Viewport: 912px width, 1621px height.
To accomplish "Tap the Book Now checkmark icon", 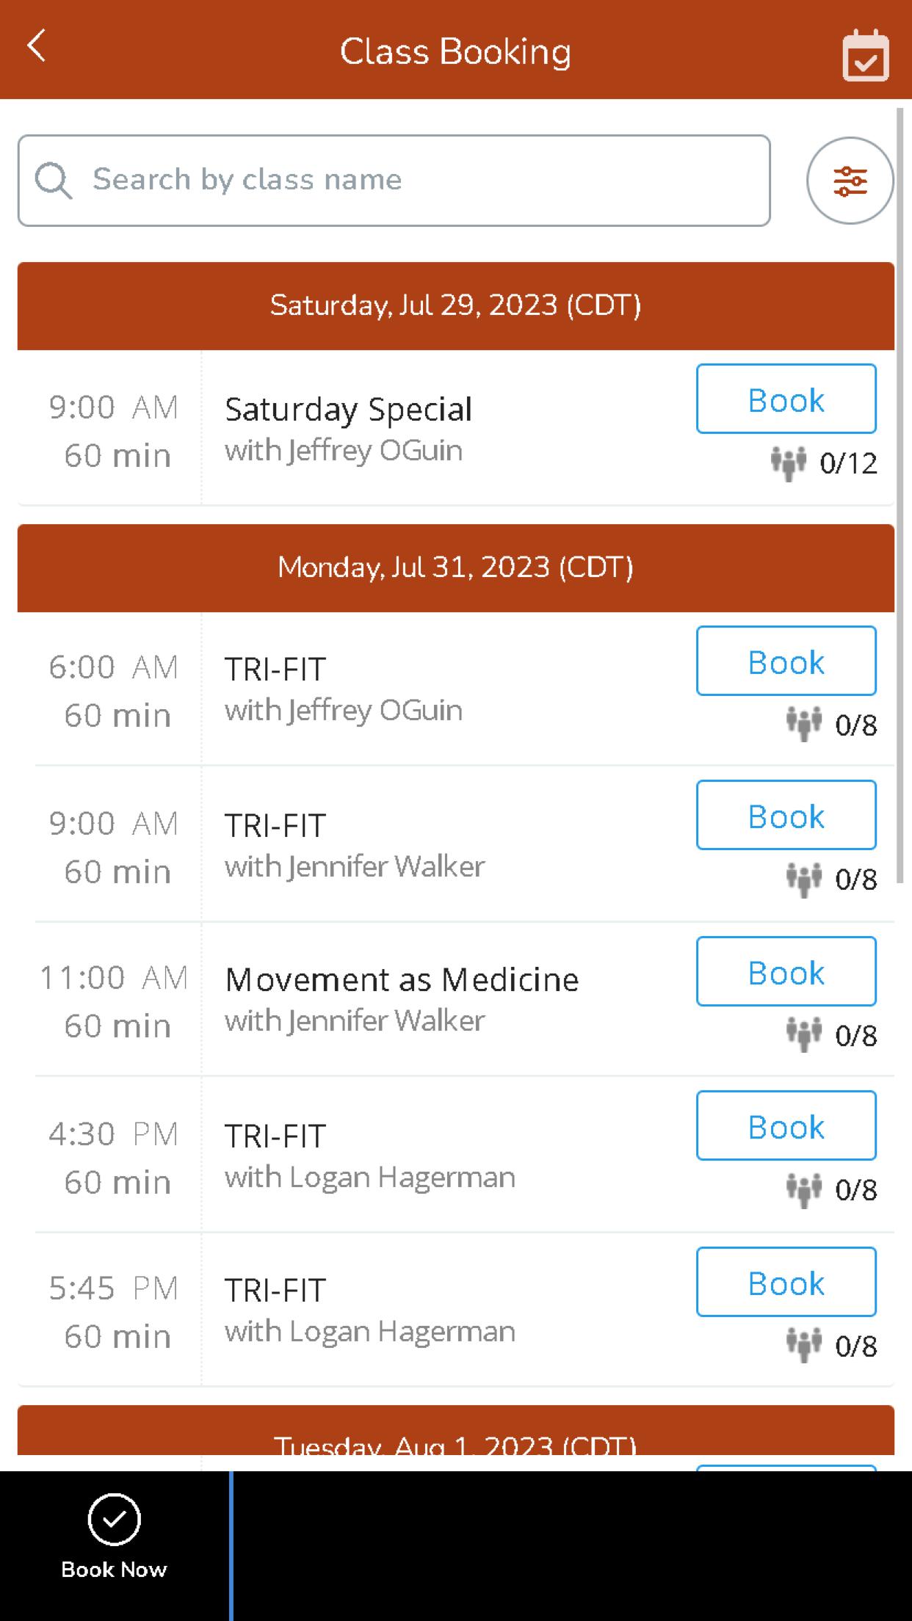I will click(115, 1519).
